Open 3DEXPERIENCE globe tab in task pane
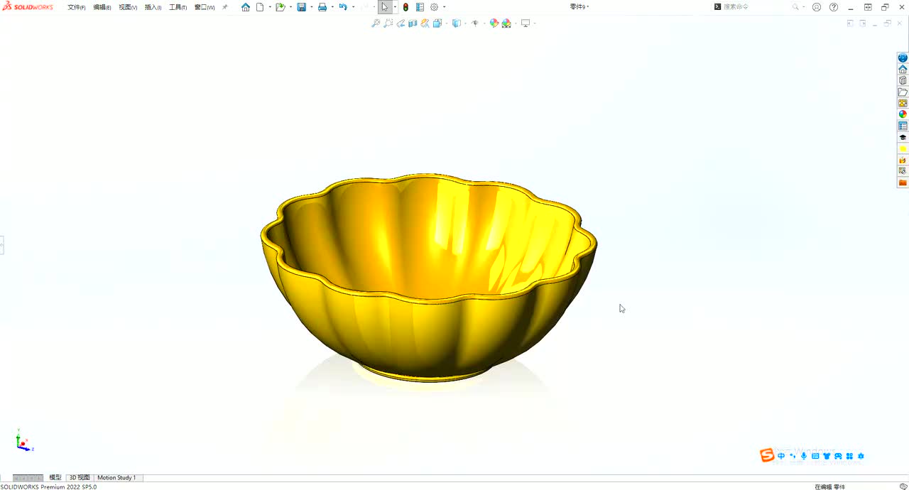The image size is (909, 490). click(x=903, y=58)
